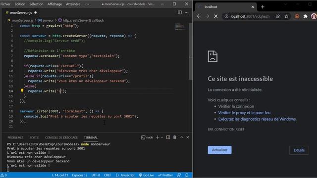Start Go Live server
The height and width of the screenshot is (178, 317).
coord(147,175)
